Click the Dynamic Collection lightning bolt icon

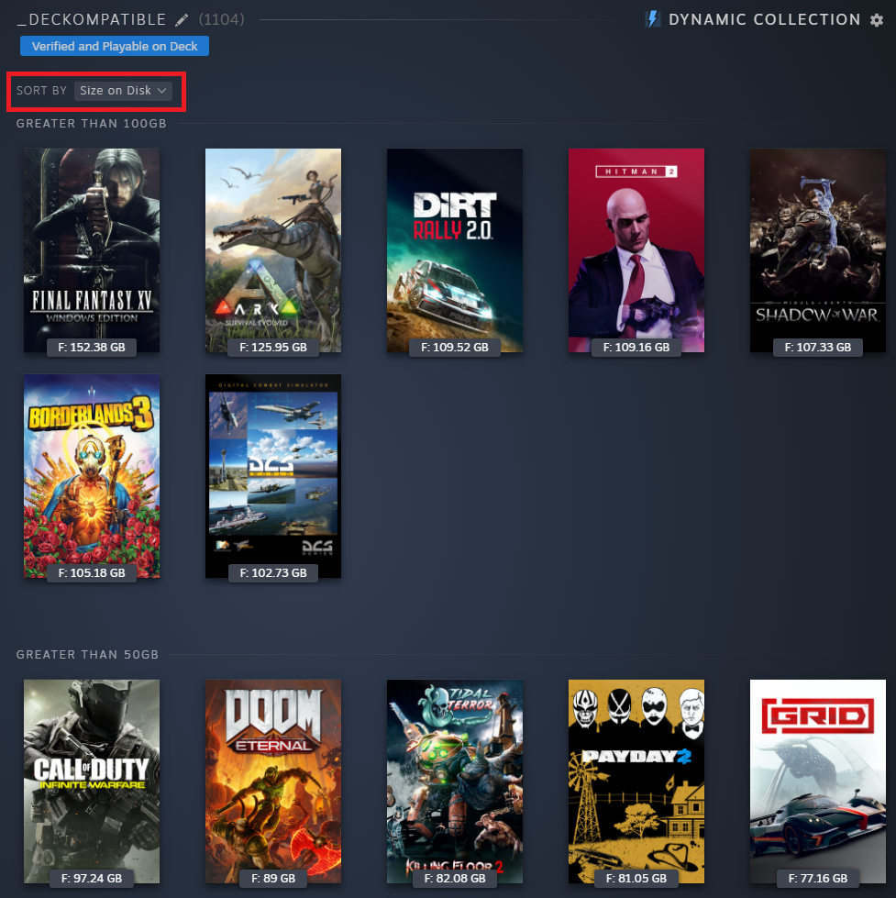(653, 19)
